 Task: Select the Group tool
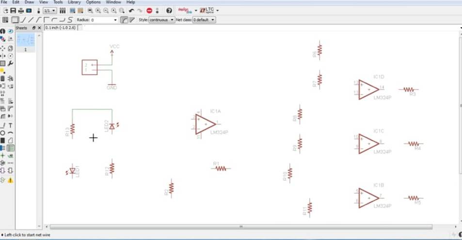click(x=2, y=64)
